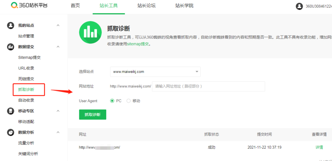Click the 数据提交 section title

(x=26, y=47)
